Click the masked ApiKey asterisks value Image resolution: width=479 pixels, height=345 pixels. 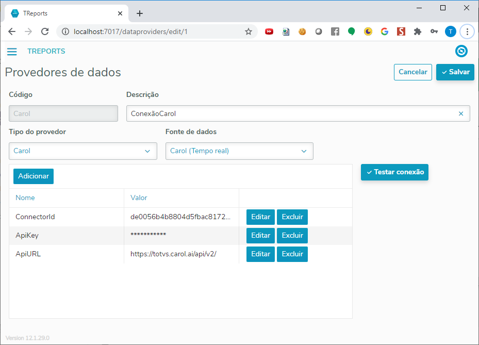(148, 235)
